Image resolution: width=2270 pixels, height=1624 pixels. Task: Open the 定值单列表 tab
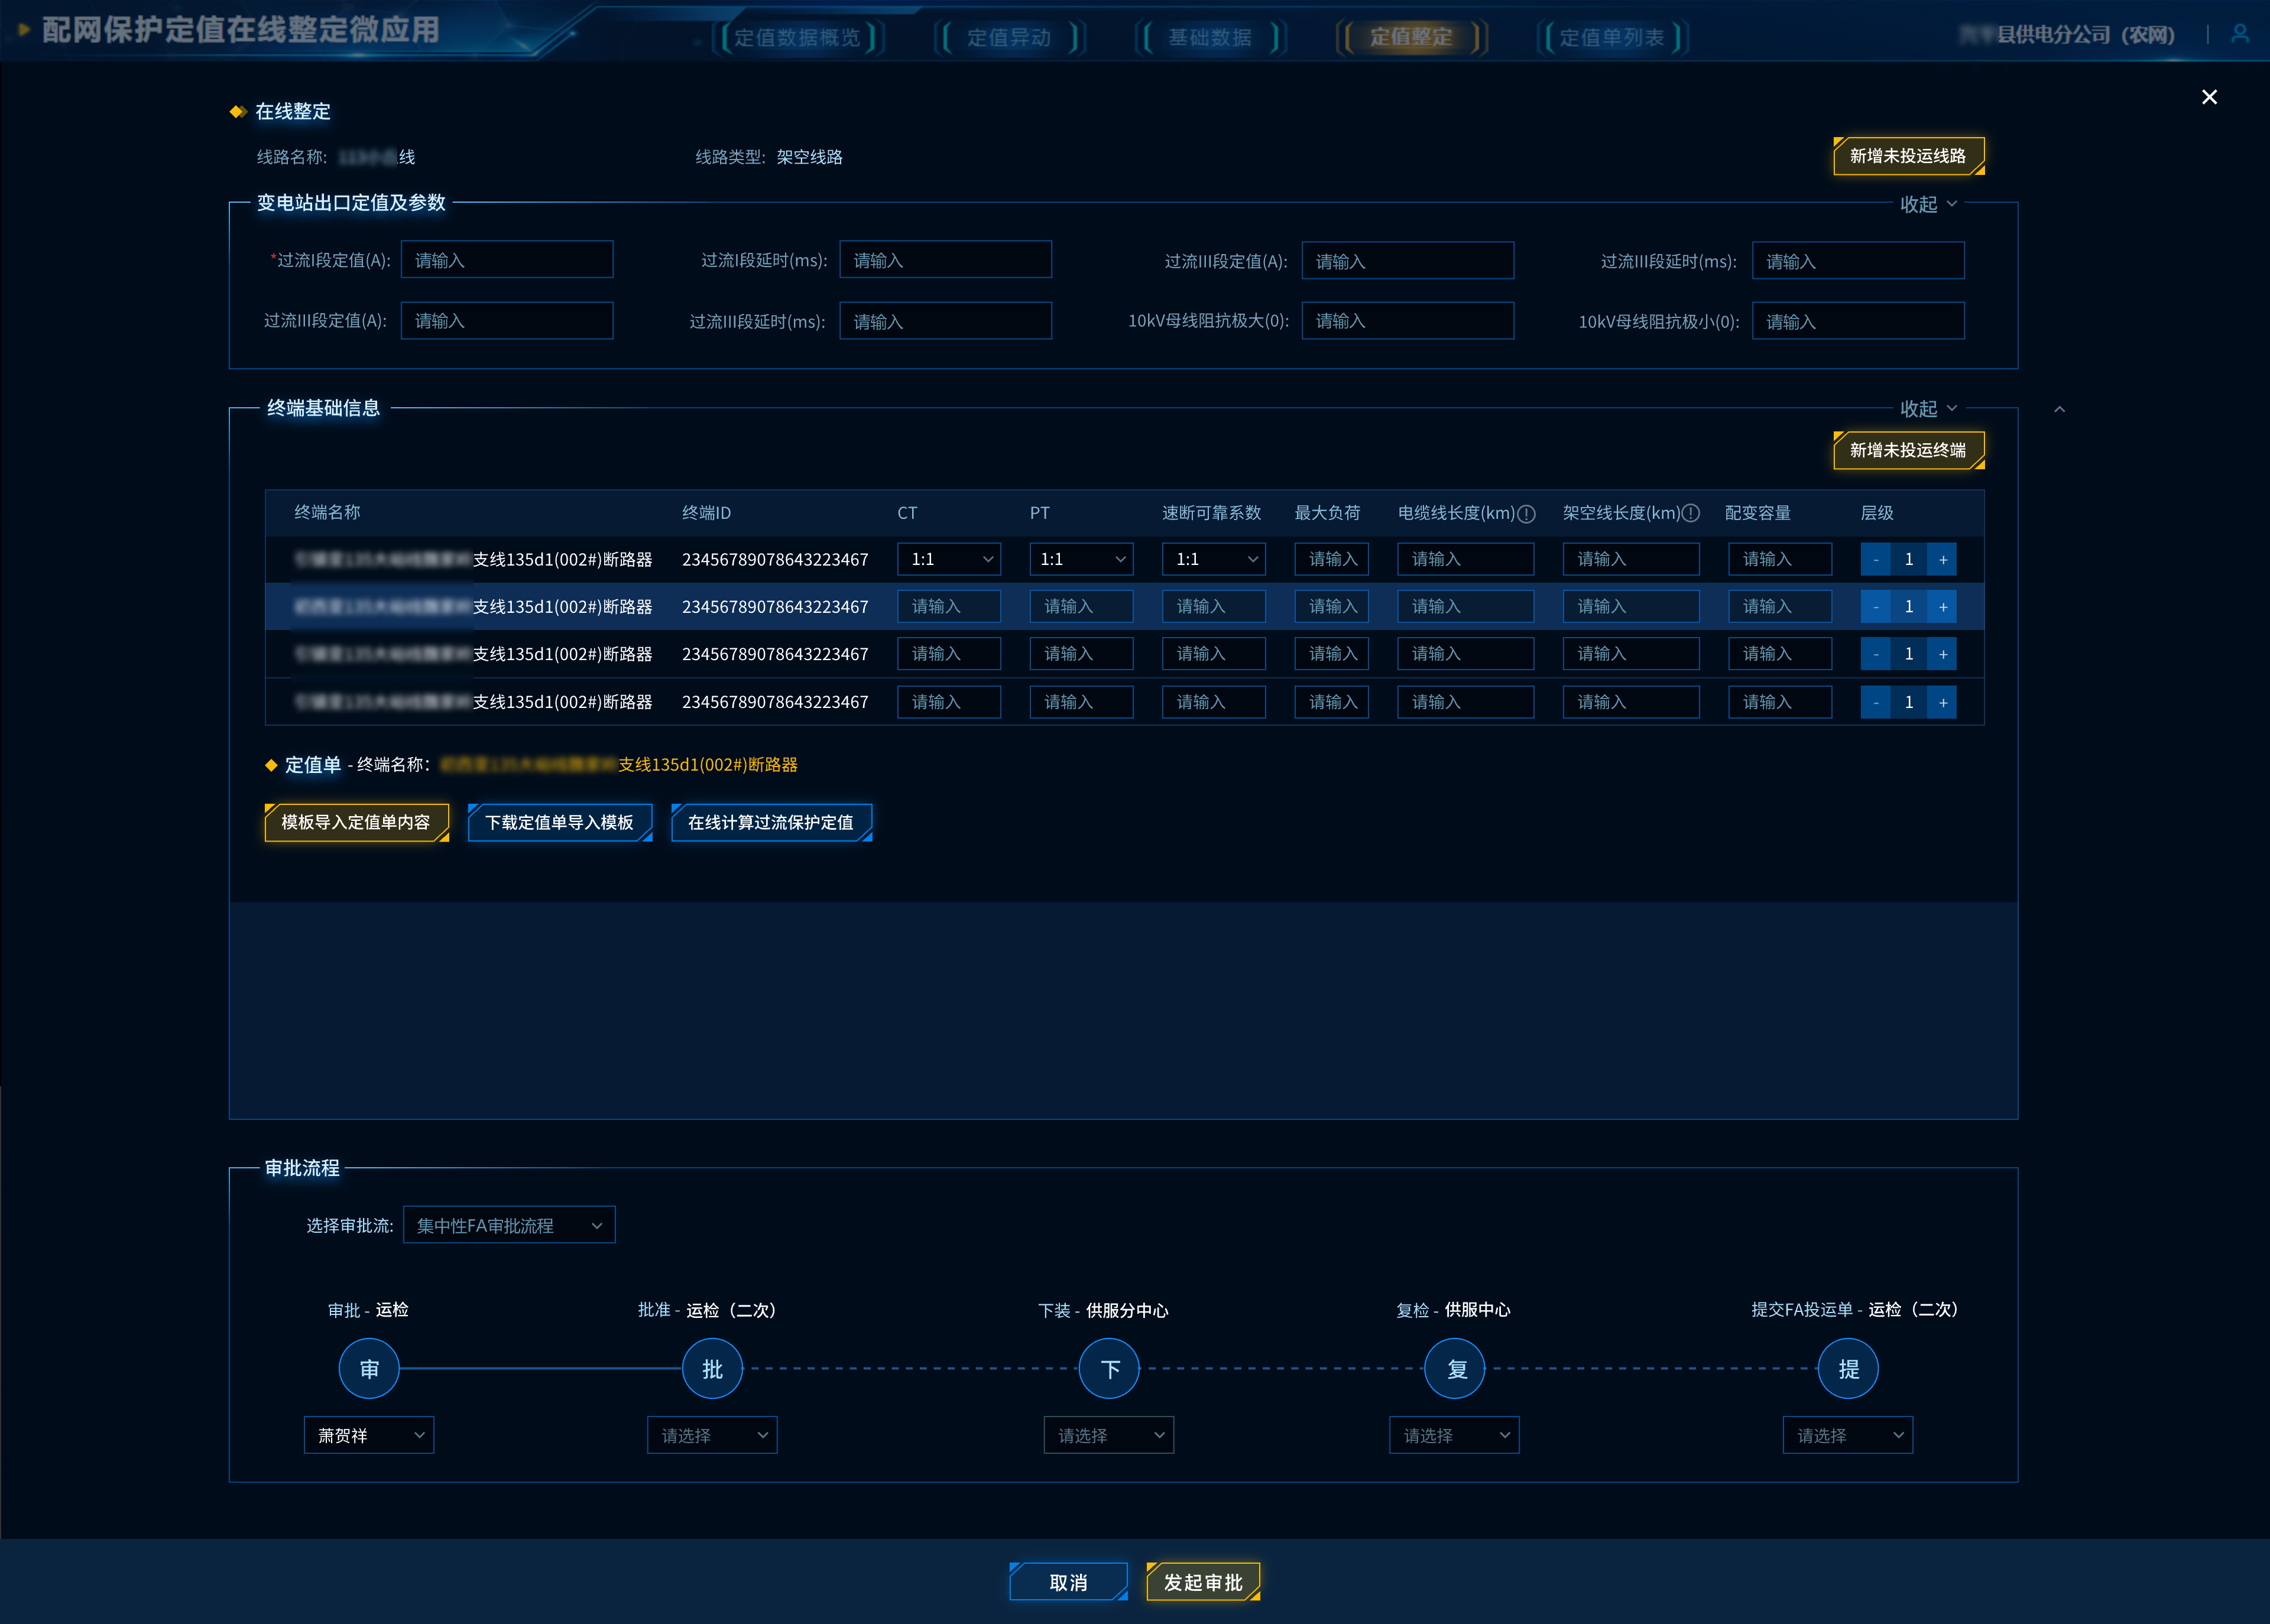[x=1611, y=37]
